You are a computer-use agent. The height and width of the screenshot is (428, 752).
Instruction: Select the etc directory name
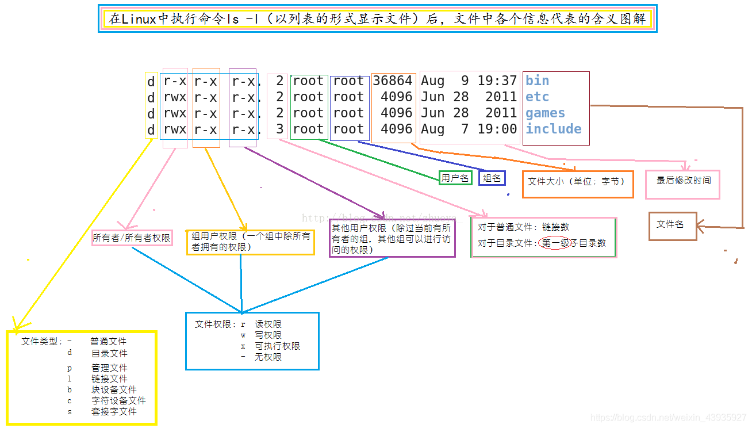(x=537, y=97)
